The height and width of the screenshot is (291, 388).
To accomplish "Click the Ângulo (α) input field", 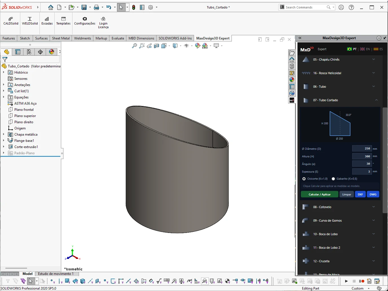I will pos(362,164).
